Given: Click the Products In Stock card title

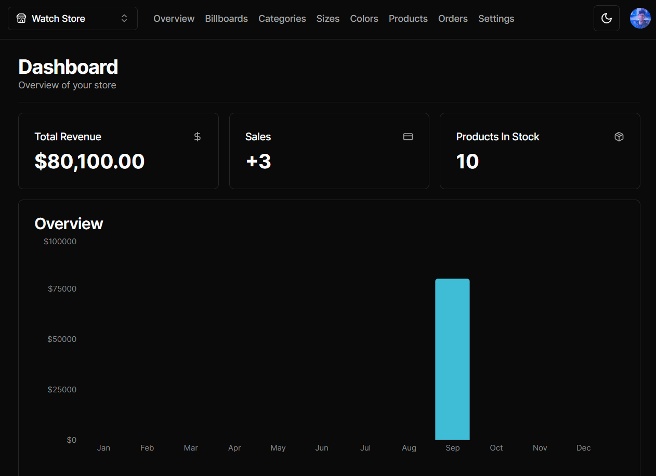Looking at the screenshot, I should [x=497, y=137].
